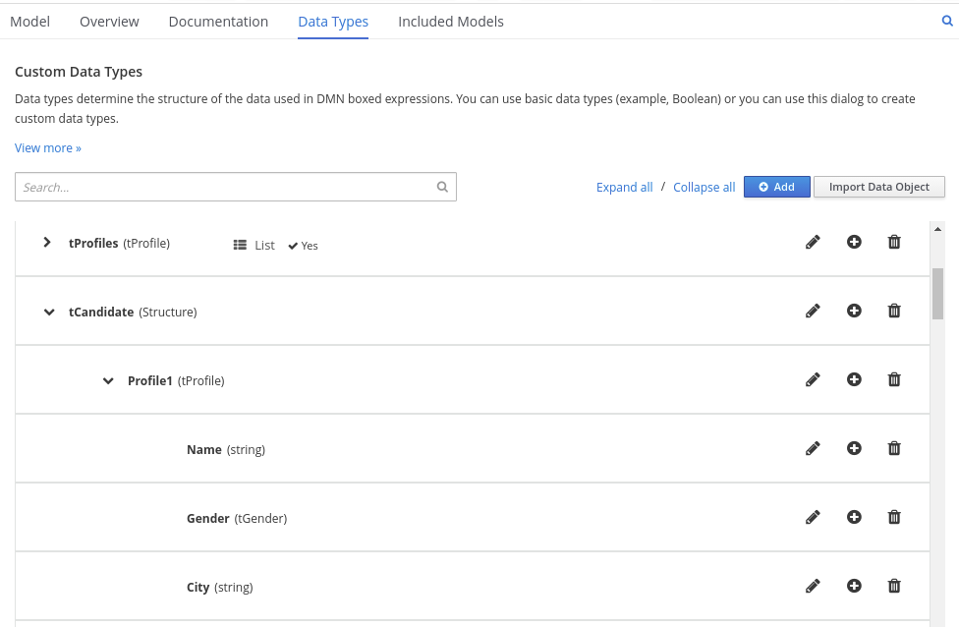The image size is (959, 627).
Task: Collapse the tCandidate structure
Action: click(49, 312)
